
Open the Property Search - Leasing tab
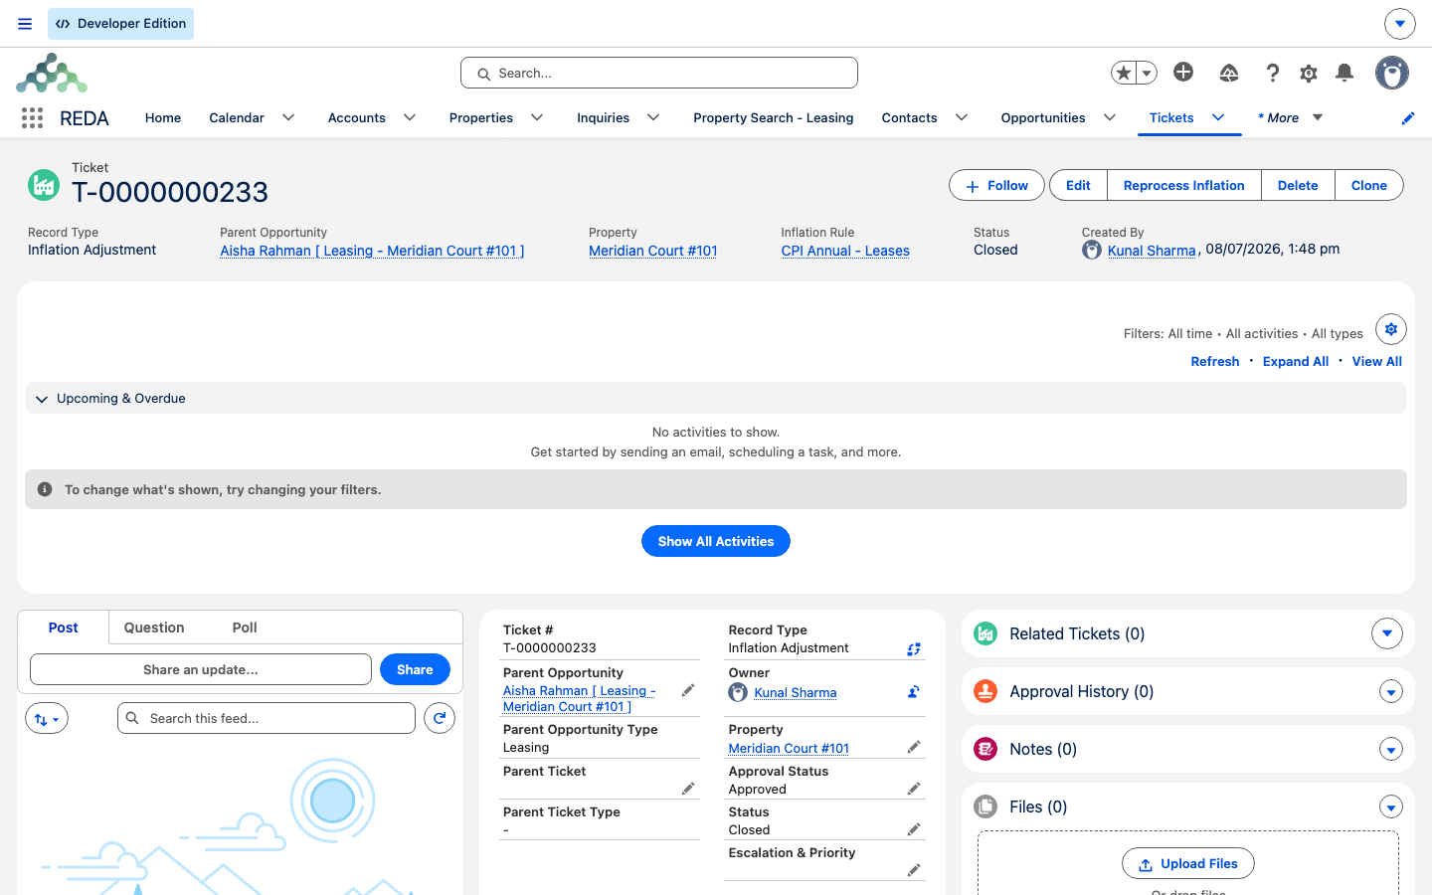[774, 117]
